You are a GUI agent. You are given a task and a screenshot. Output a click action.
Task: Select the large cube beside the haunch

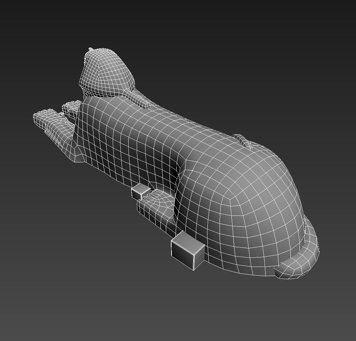(188, 250)
